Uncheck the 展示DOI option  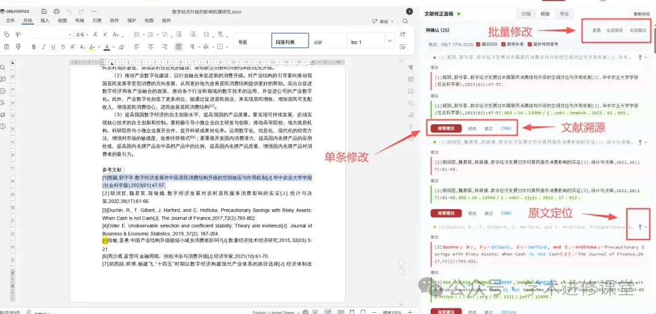tap(479, 44)
